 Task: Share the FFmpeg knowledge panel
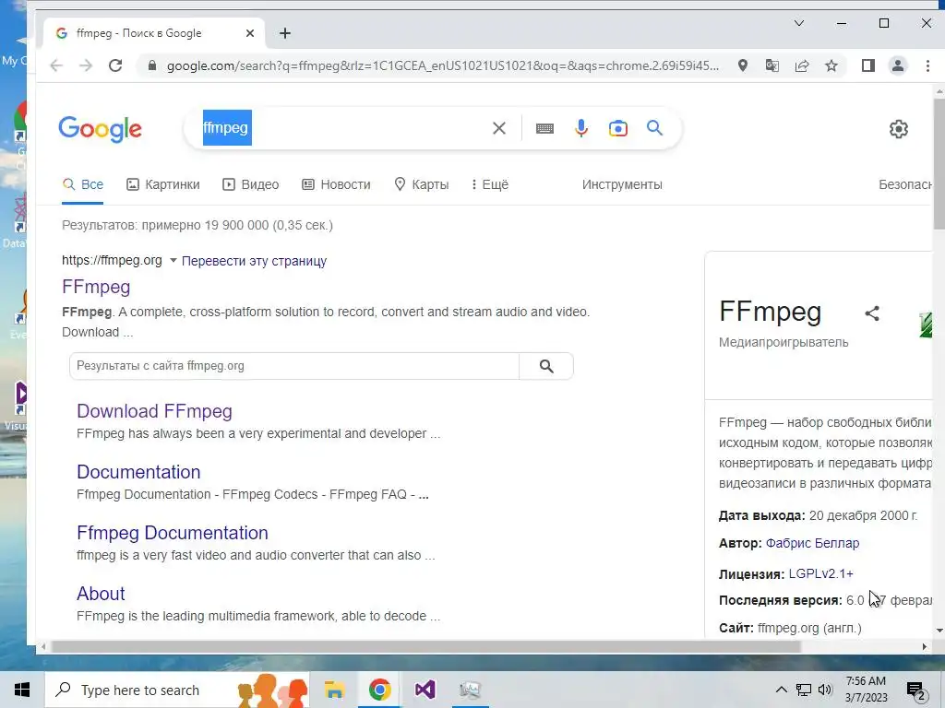[x=871, y=313]
